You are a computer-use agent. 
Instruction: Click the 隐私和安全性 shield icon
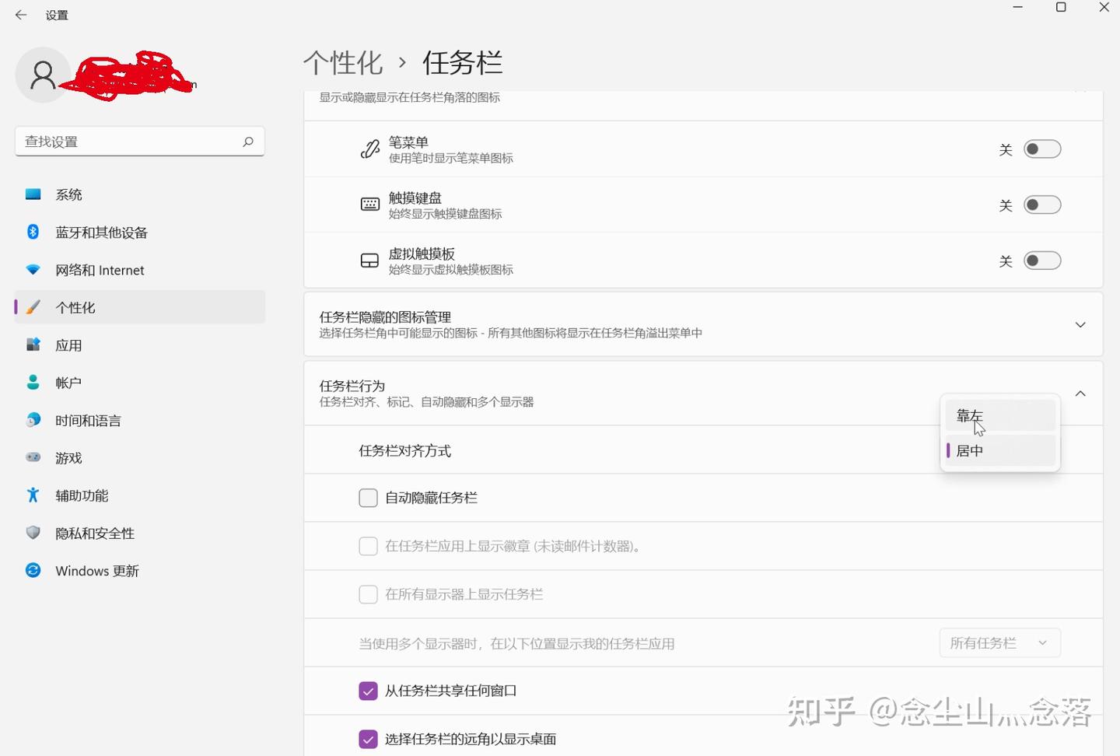[x=33, y=533]
